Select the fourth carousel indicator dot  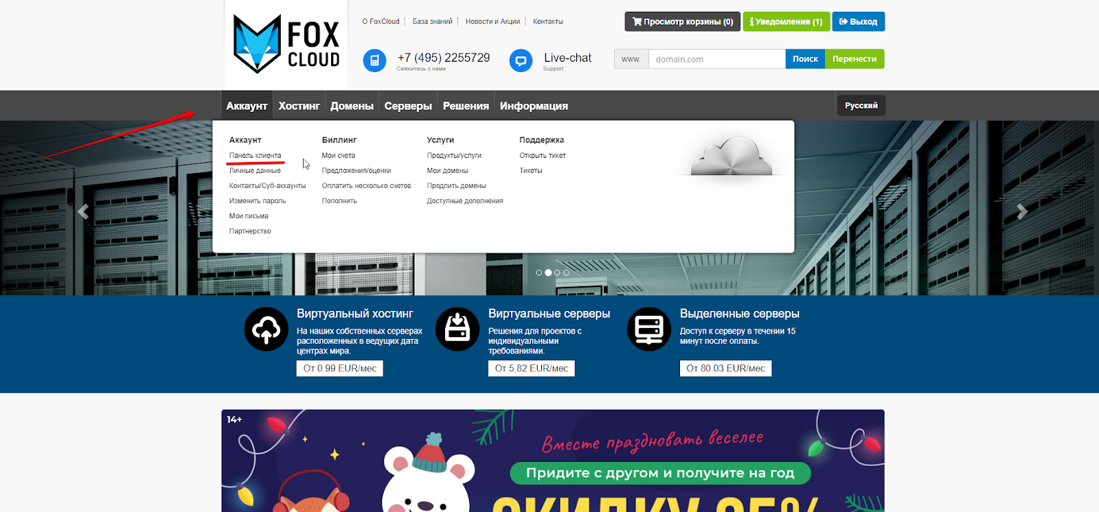[566, 272]
